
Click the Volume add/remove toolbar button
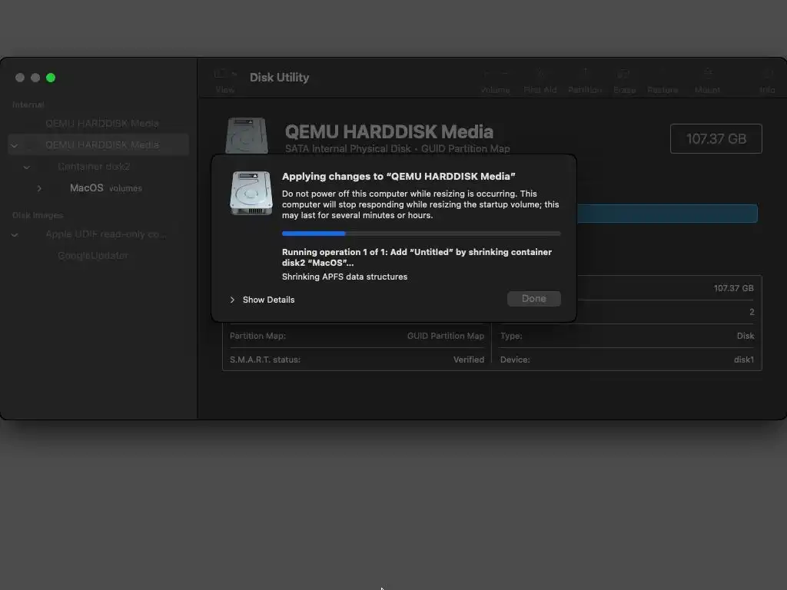tap(496, 80)
